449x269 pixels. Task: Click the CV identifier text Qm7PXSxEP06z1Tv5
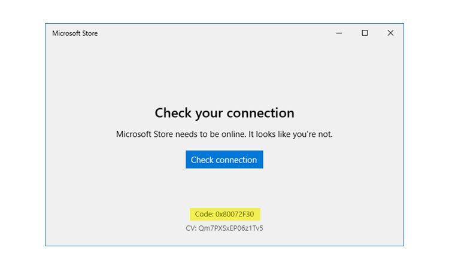click(x=230, y=228)
